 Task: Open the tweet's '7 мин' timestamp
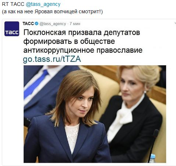tap(75, 24)
